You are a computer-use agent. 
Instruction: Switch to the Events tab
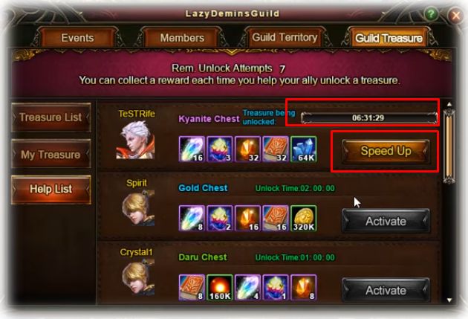(x=77, y=38)
